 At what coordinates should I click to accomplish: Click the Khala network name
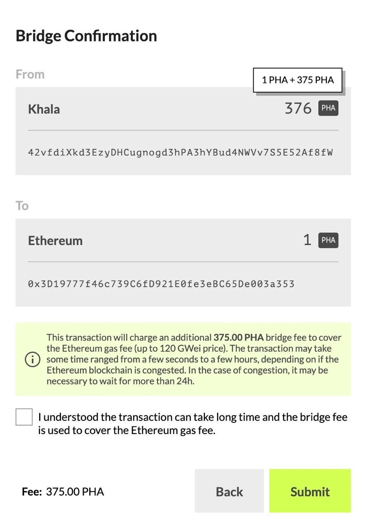click(x=44, y=109)
